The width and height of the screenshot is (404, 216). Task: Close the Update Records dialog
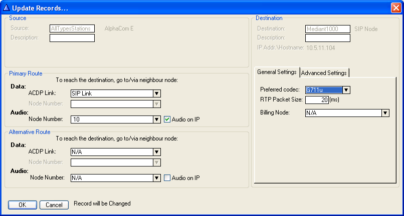pyautogui.click(x=395, y=7)
